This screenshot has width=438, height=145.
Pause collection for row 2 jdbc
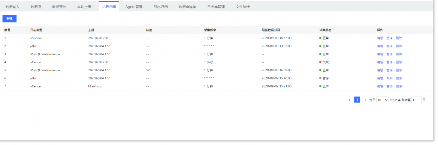389,46
